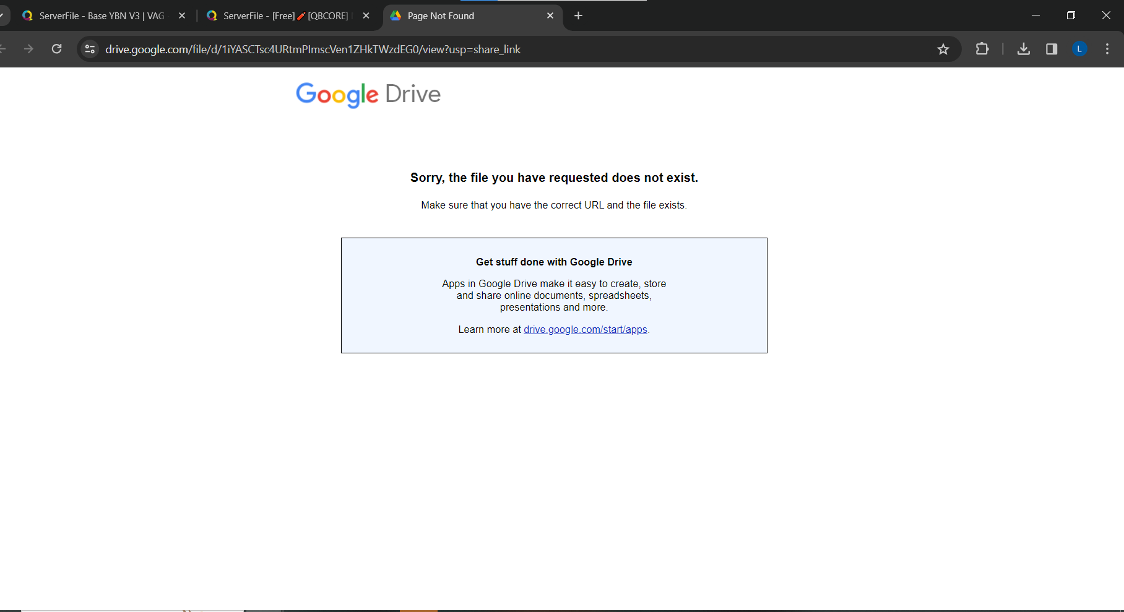1124x612 pixels.
Task: Switch to 'ServerFile - [Free] [QBCORE]' tab
Action: (x=286, y=16)
